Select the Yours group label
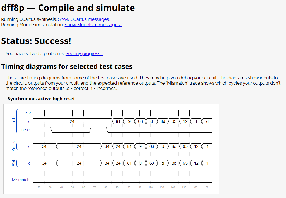The width and height of the screenshot is (286, 198). pyautogui.click(x=14, y=146)
